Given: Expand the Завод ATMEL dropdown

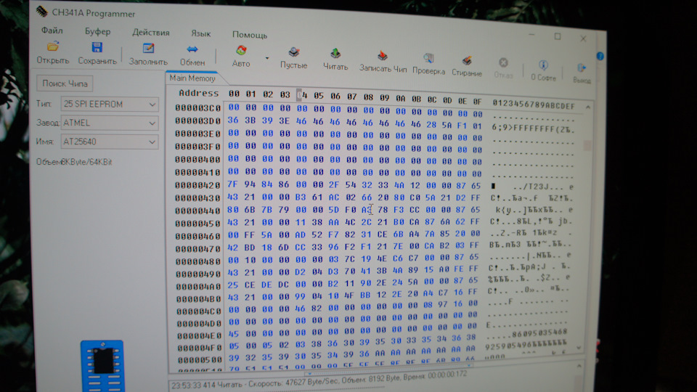Looking at the screenshot, I should click(152, 123).
